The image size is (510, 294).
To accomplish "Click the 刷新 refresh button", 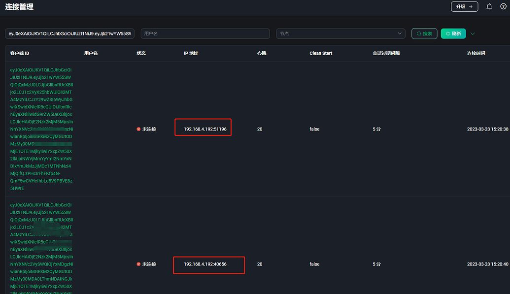I will click(453, 33).
